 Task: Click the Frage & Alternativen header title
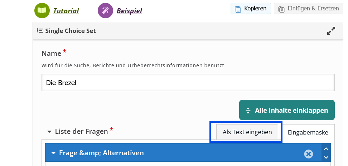click(101, 153)
